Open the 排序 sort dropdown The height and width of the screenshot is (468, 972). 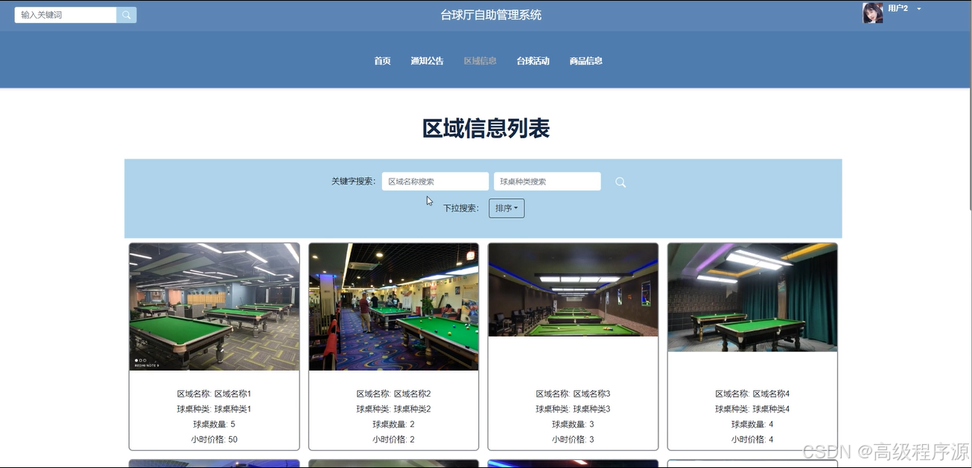coord(506,208)
